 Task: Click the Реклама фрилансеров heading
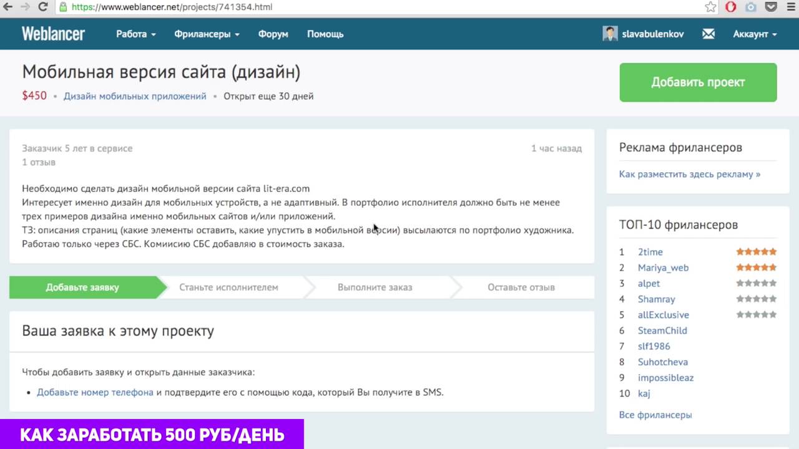pos(680,148)
